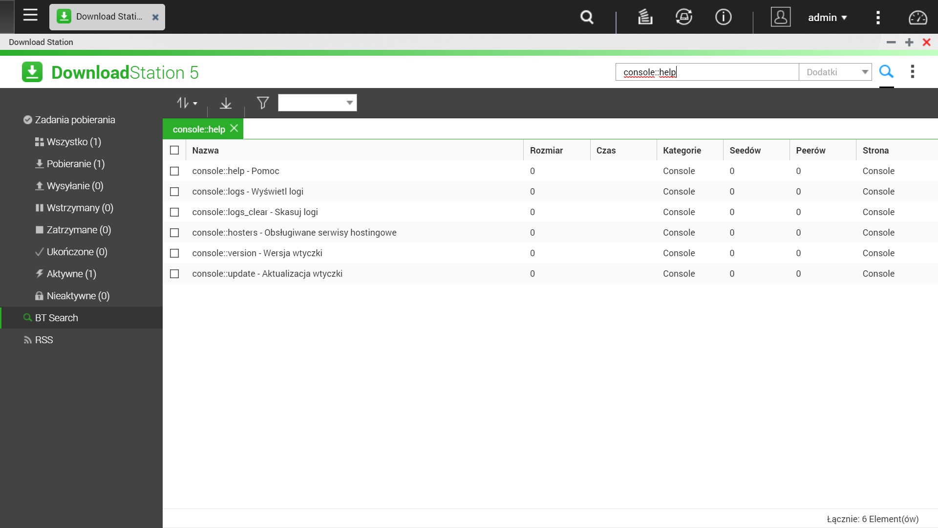Click the info notifications icon
Screen dimensions: 938x528
[x=723, y=17]
